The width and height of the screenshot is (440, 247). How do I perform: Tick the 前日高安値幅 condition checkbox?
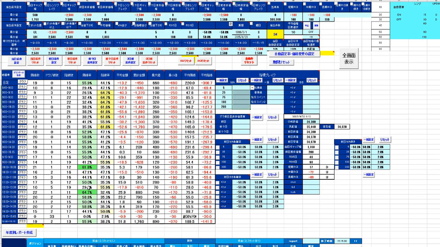coord(99,5)
